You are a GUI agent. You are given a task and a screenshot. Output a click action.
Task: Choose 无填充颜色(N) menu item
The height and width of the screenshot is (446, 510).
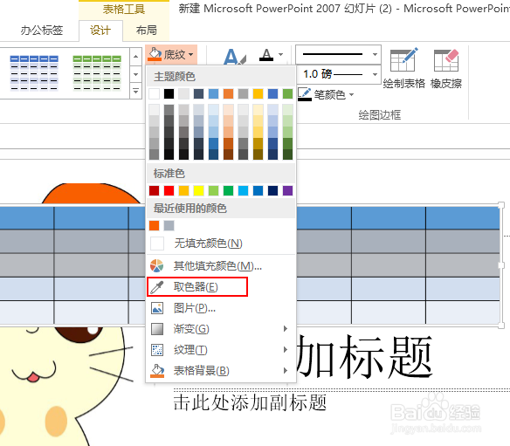(x=221, y=244)
